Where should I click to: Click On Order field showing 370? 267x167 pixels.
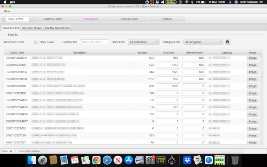pos(168,107)
